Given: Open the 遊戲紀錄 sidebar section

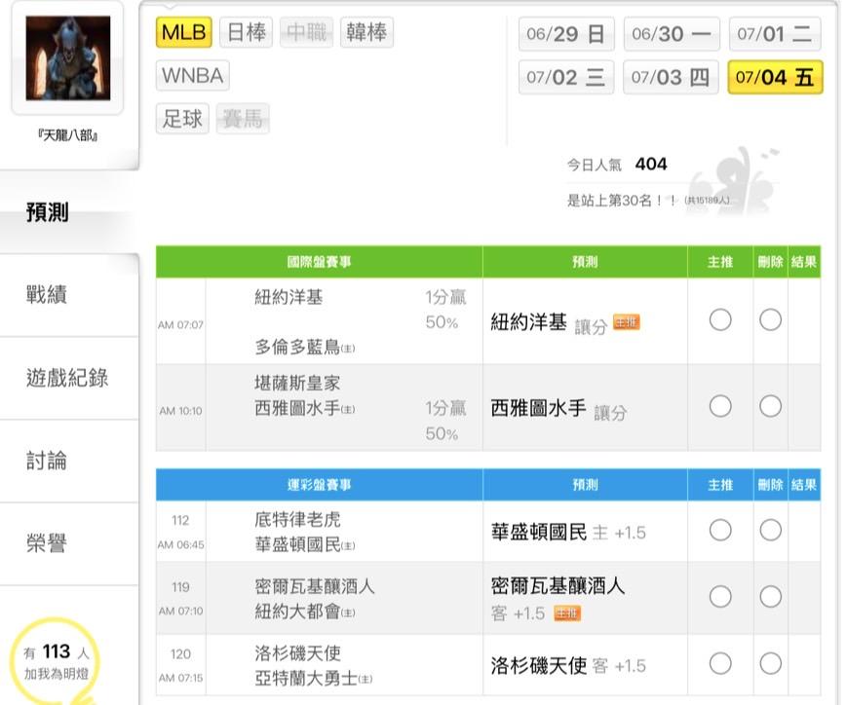Looking at the screenshot, I should 67,378.
